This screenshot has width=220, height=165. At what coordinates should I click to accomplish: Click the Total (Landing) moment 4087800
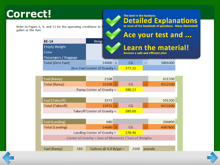click(162, 127)
